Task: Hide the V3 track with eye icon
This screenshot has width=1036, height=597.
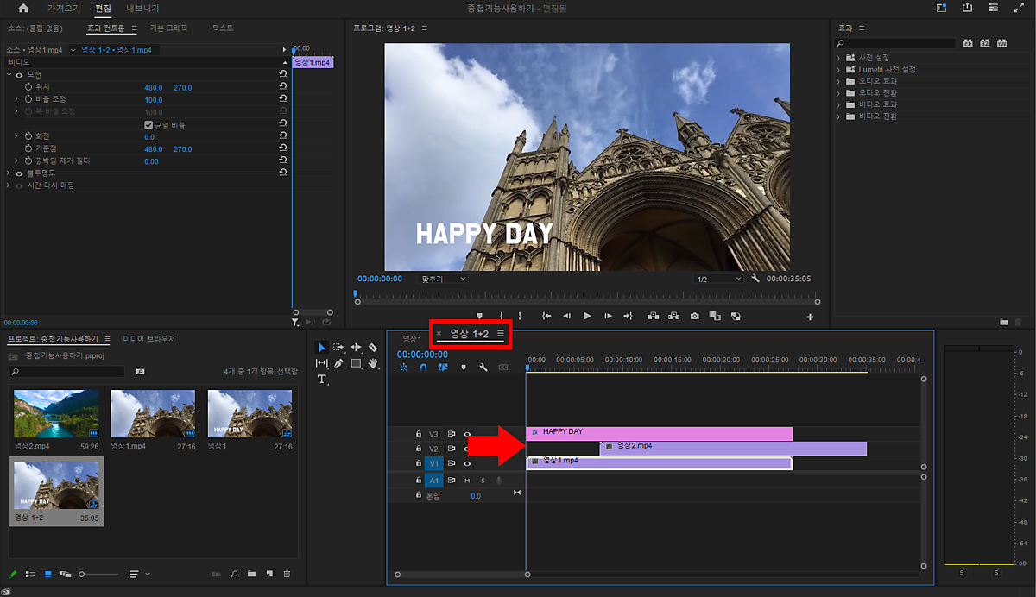Action: [467, 434]
